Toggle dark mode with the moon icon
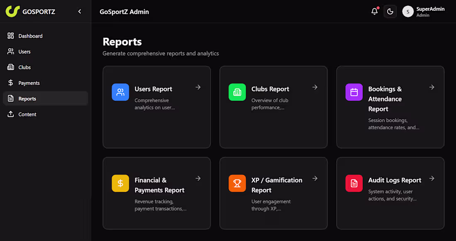 [x=390, y=12]
